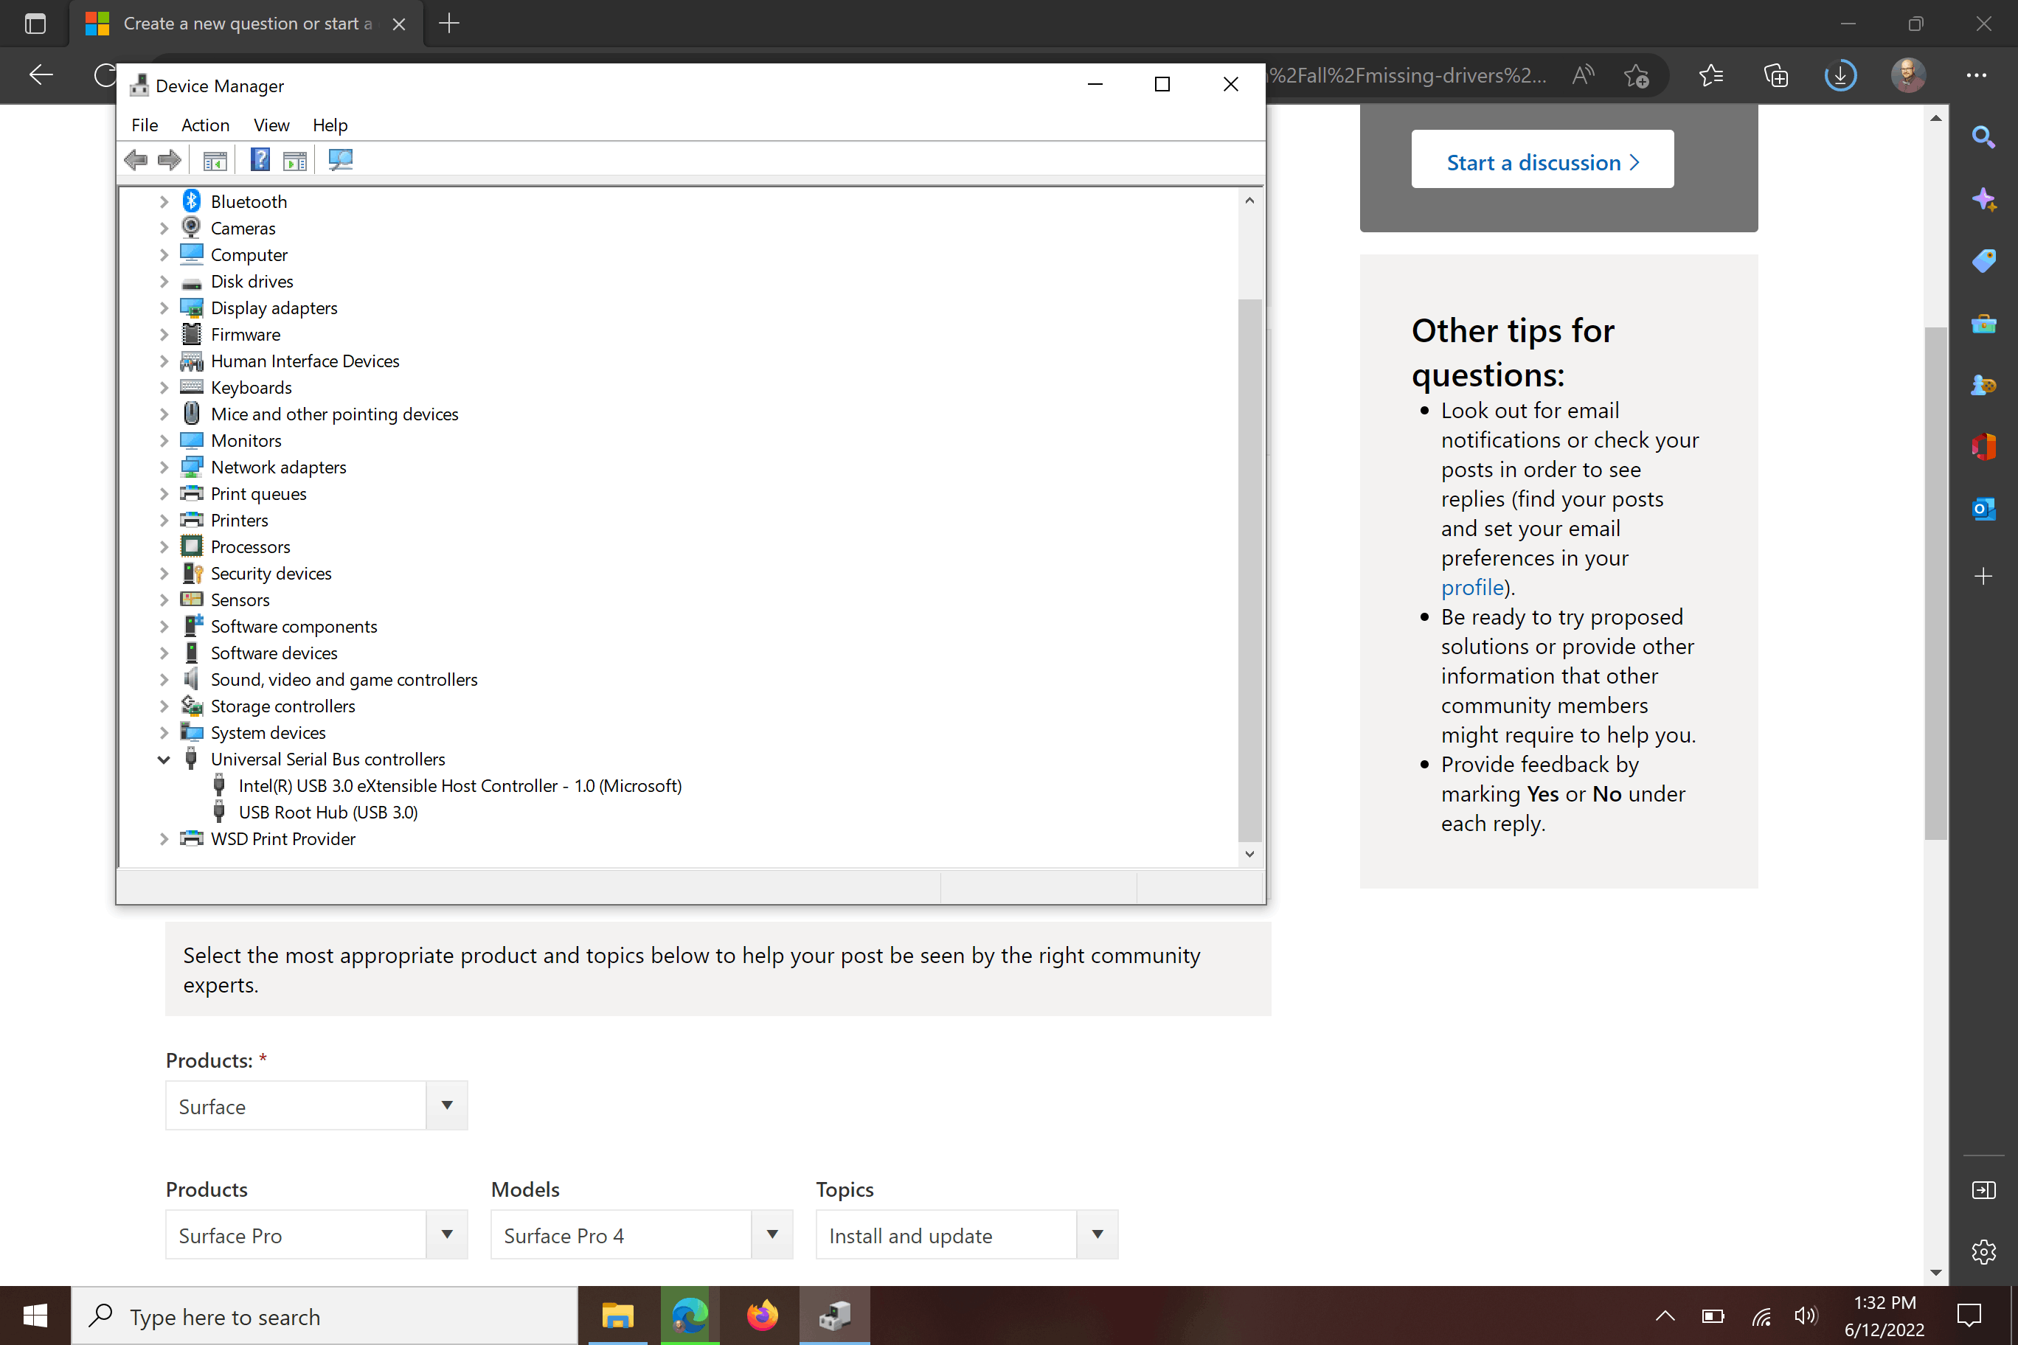Screen dimensions: 2018x1345
Task: Click the Back arrow in Device Manager toolbar
Action: [x=136, y=159]
